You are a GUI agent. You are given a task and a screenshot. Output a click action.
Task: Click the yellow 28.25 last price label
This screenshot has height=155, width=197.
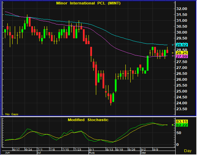(182, 53)
